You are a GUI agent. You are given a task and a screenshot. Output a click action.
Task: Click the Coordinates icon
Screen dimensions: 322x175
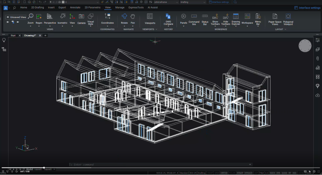point(107,16)
